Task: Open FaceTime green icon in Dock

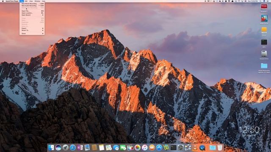Action: [123, 148]
